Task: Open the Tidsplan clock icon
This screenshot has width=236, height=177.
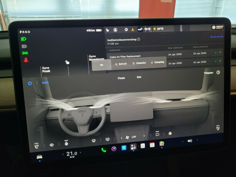Action: coord(218,72)
